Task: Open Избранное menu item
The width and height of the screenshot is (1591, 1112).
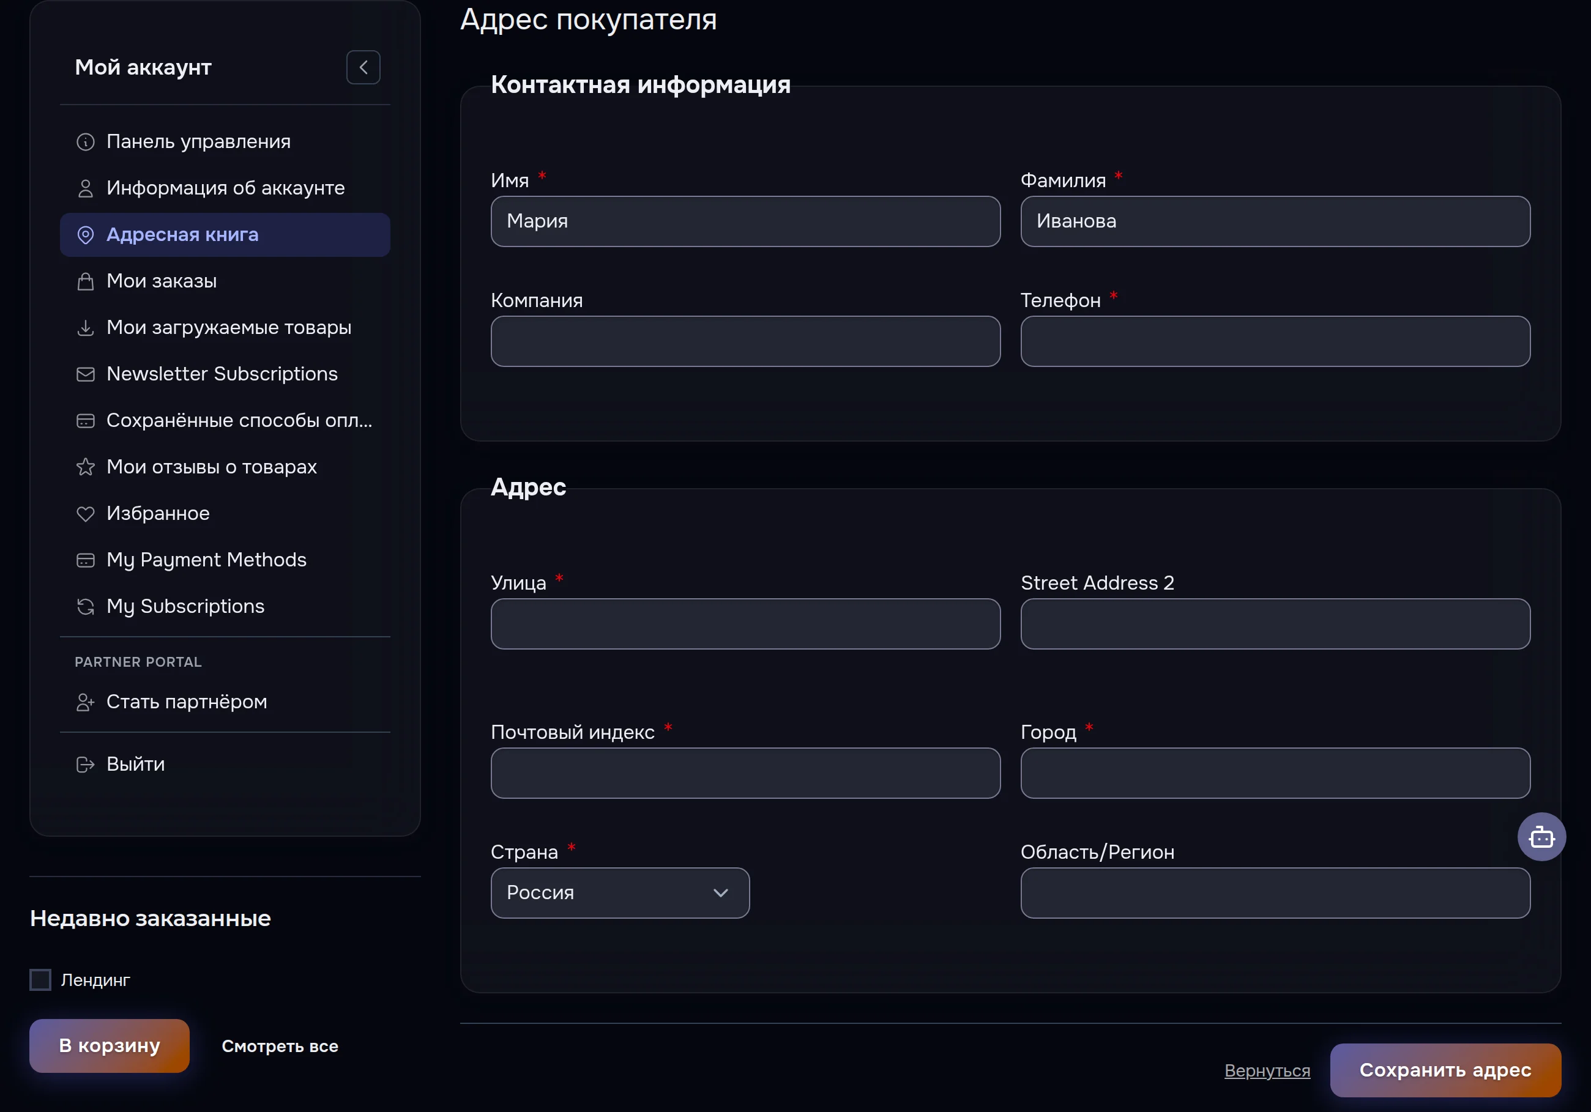Action: coord(225,513)
